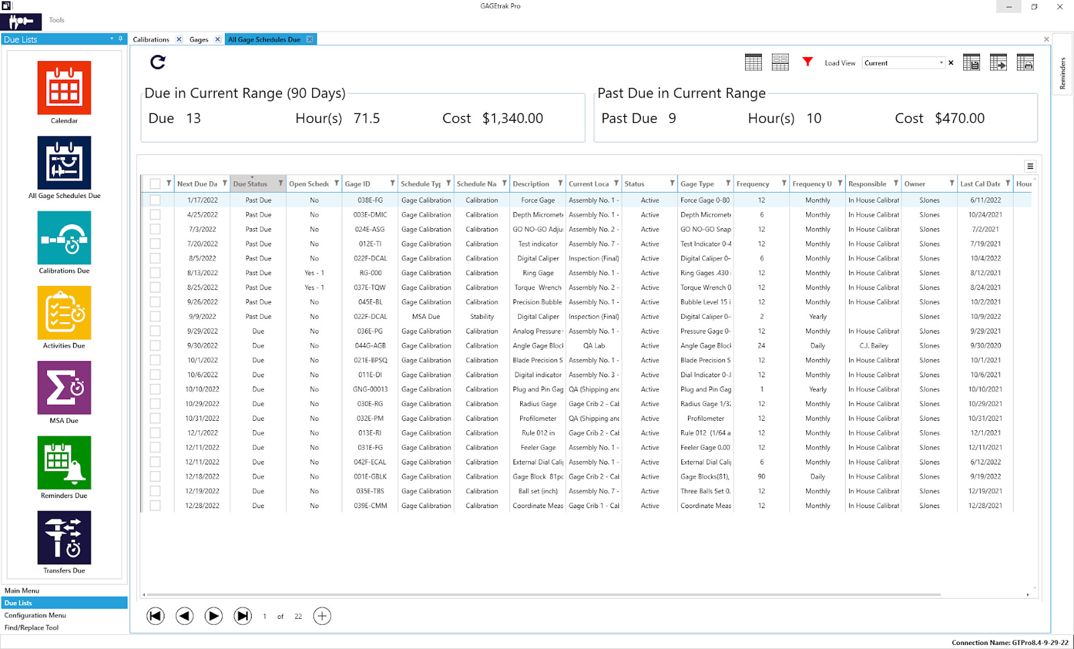Image resolution: width=1074 pixels, height=649 pixels.
Task: Open the Find/Replace Tool
Action: (x=31, y=627)
